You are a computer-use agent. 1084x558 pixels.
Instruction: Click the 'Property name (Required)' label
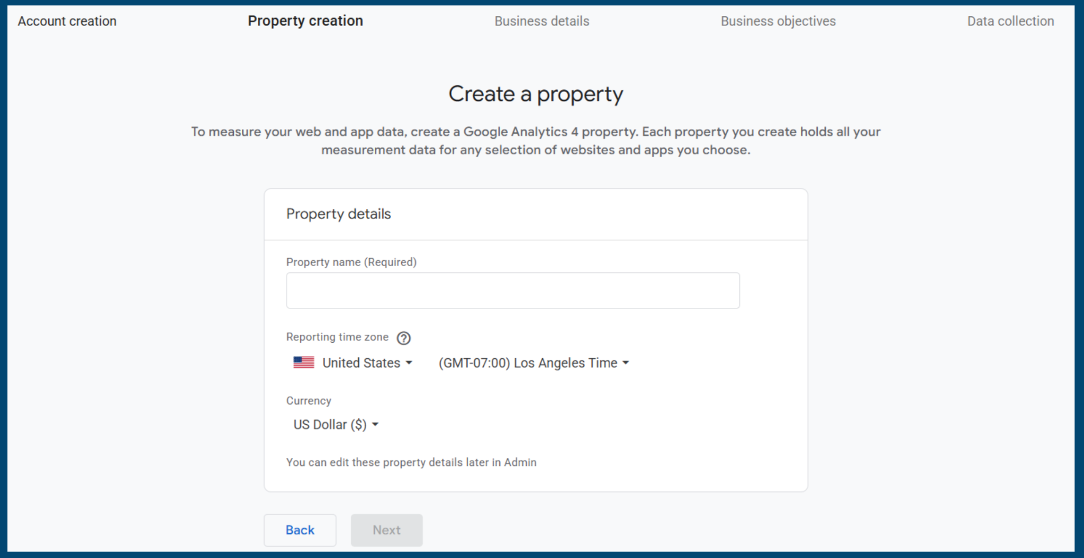tap(351, 262)
